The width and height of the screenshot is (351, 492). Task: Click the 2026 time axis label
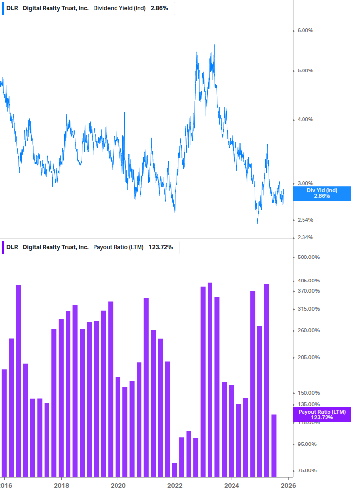click(x=288, y=486)
